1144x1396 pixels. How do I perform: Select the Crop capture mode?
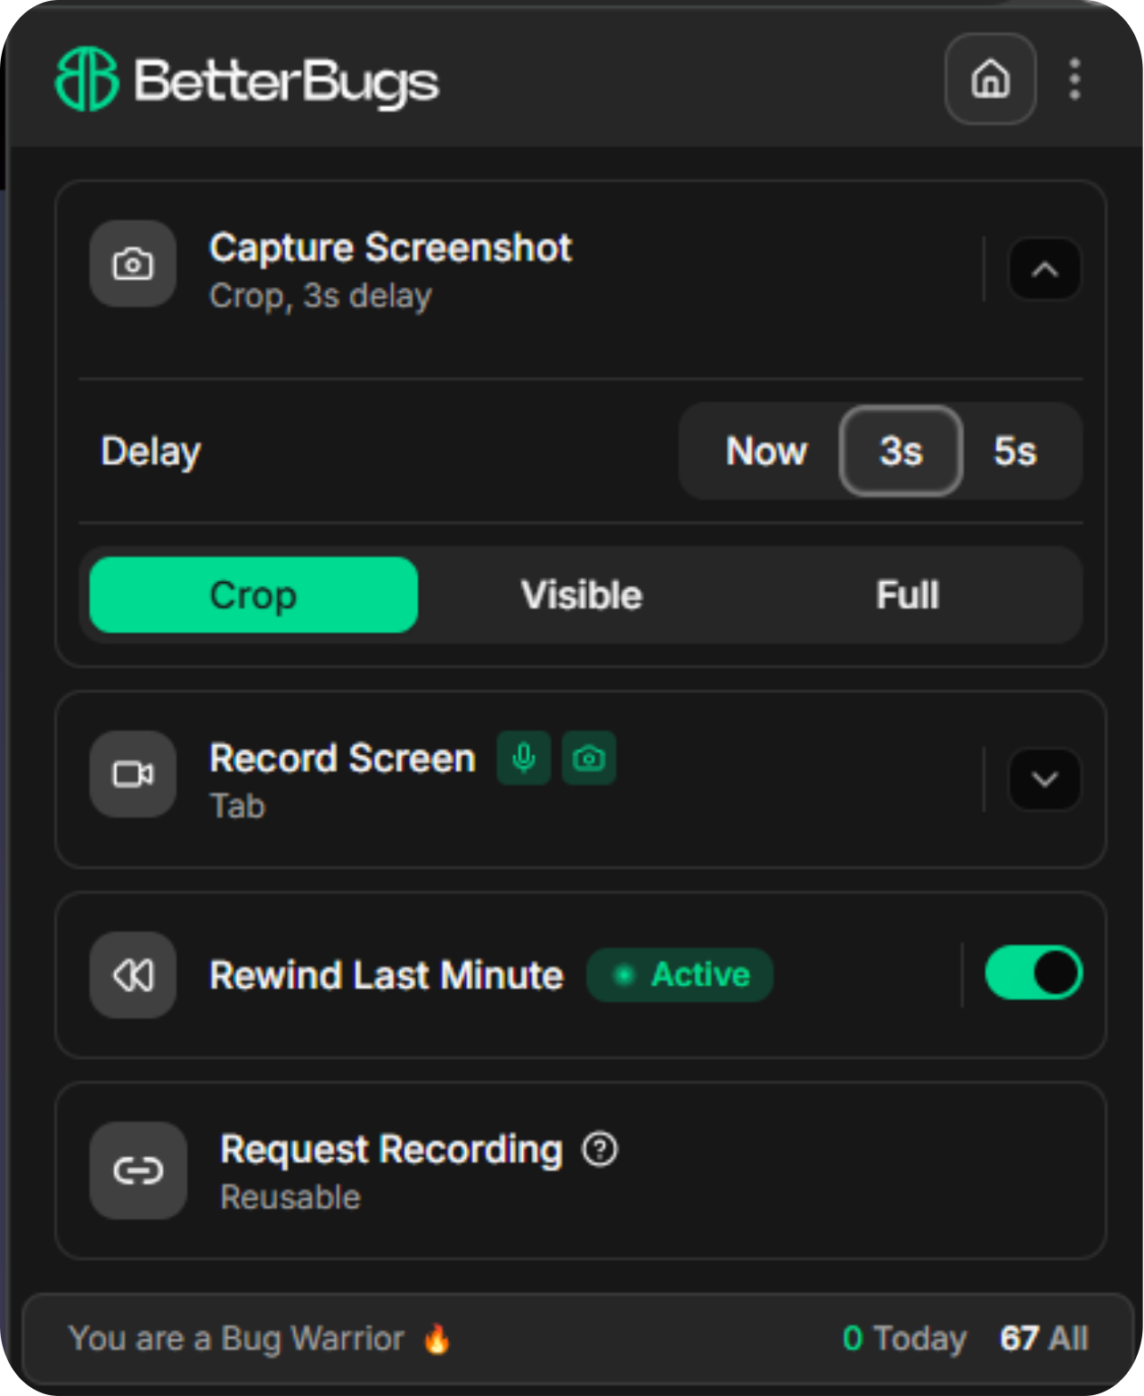pos(254,595)
